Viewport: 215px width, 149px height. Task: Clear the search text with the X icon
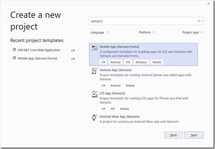coord(199,21)
